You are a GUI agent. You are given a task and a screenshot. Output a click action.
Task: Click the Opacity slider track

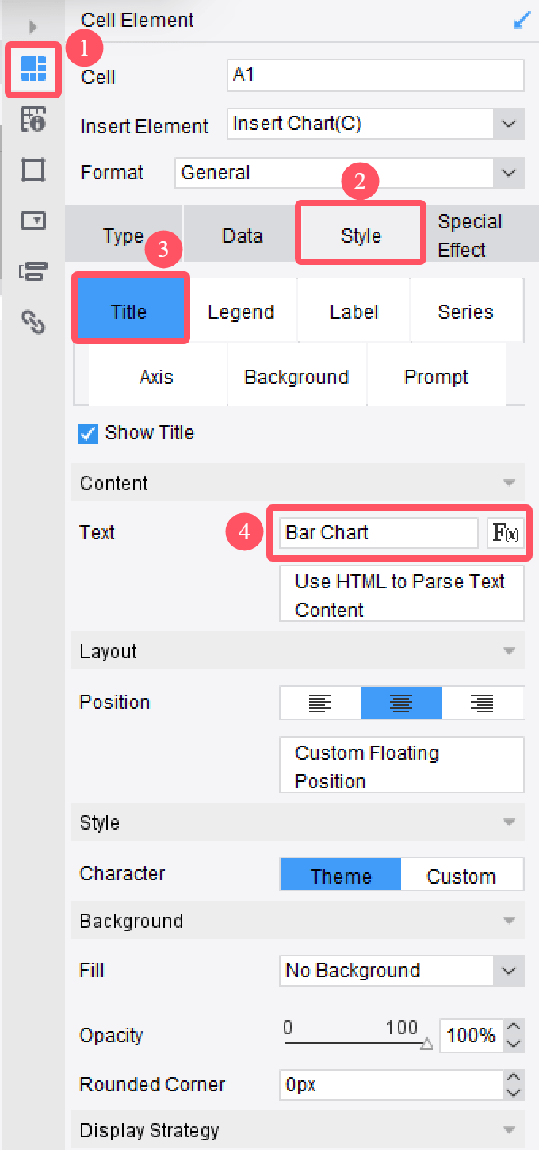(x=353, y=1040)
